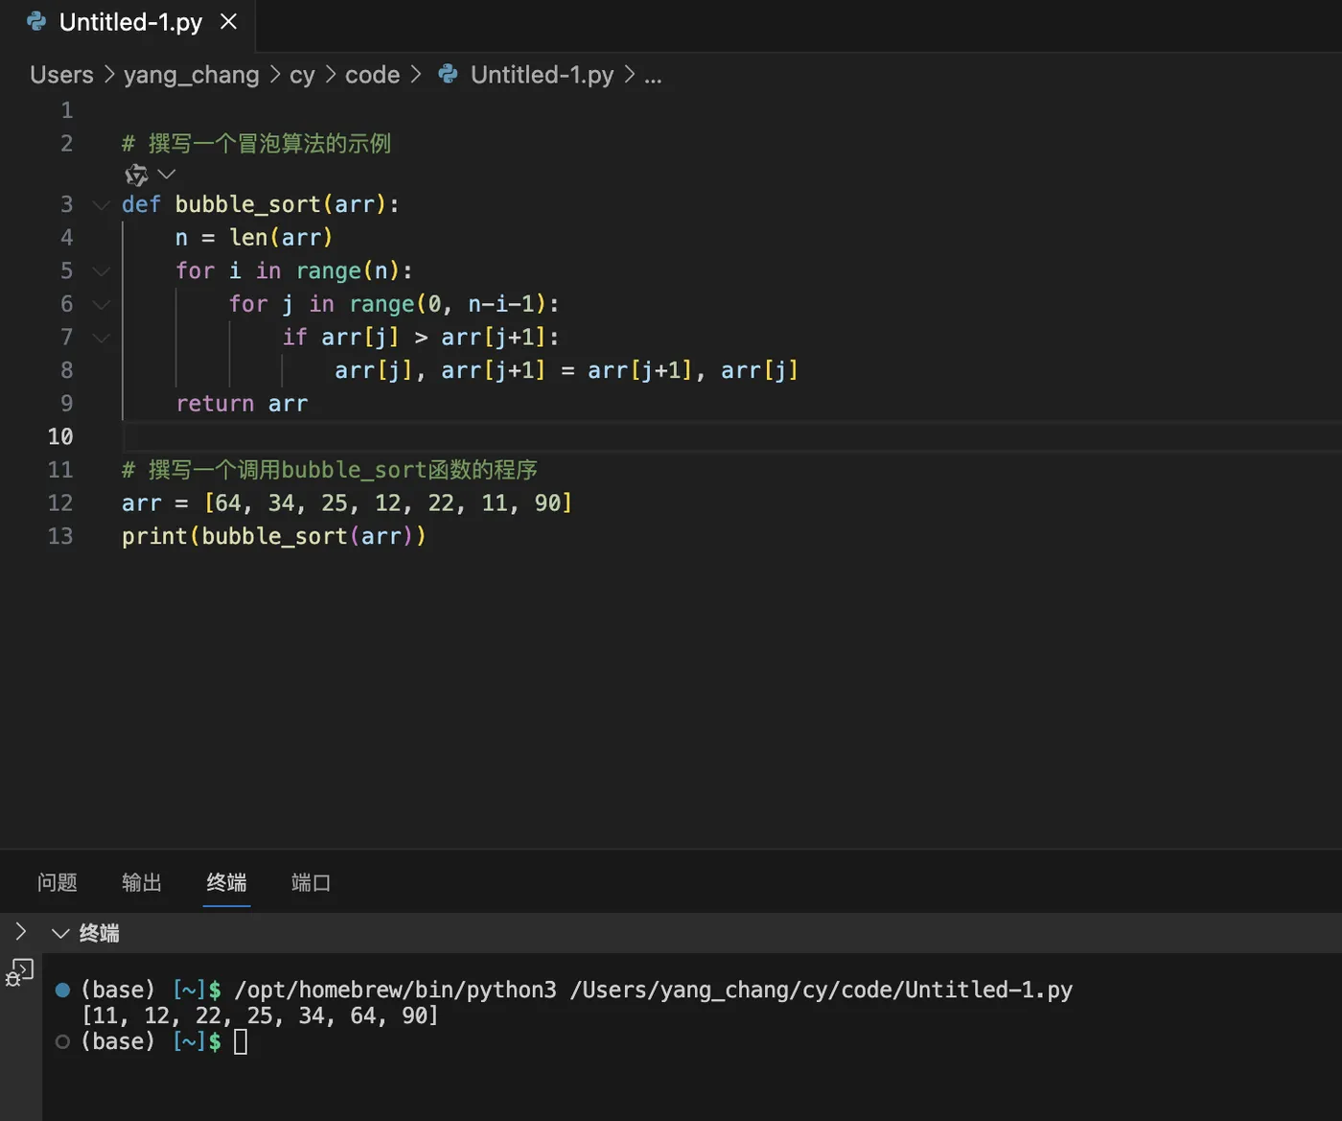Click the terminal prompt input cursor
1342x1121 pixels.
[241, 1041]
